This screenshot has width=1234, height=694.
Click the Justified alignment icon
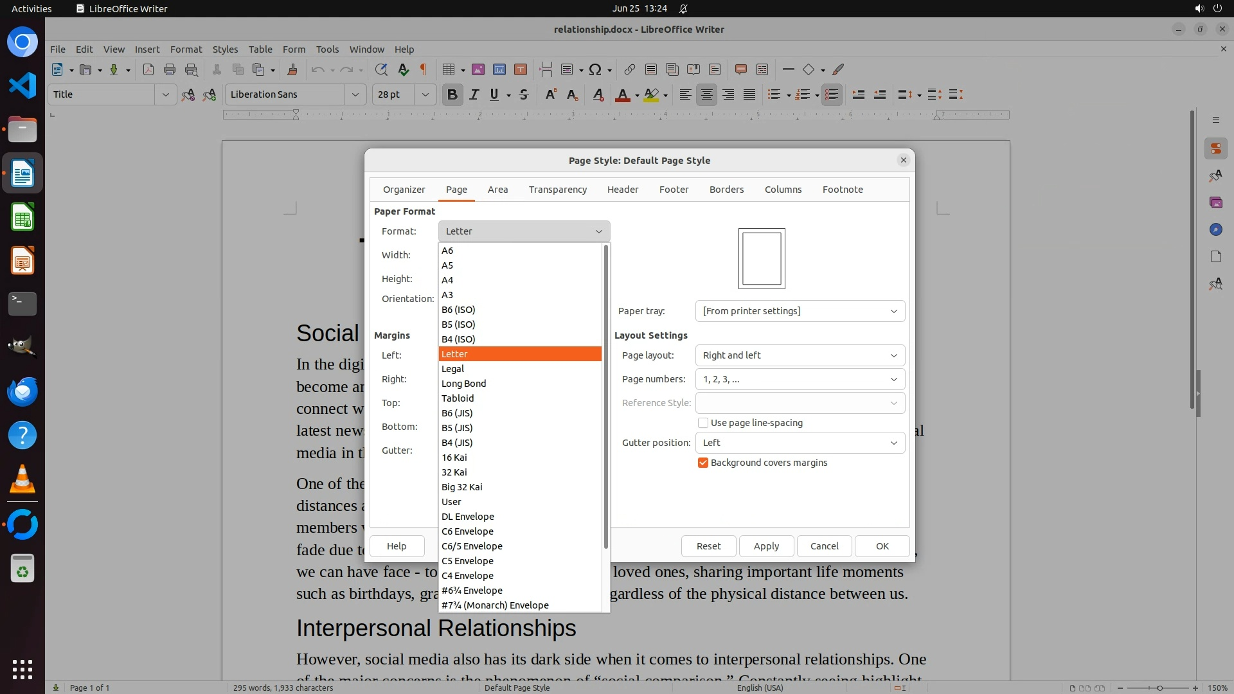[x=749, y=95]
